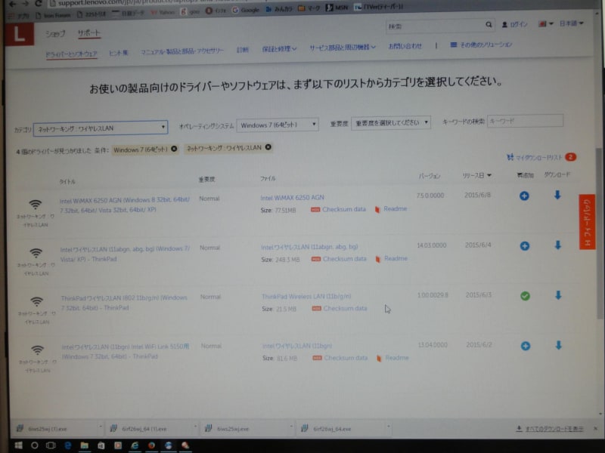605x453 pixels.
Task: Open the Hints (ヒント集) nav item
Action: pyautogui.click(x=118, y=53)
